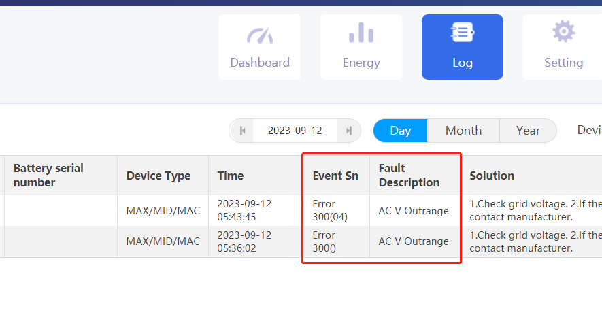This screenshot has width=602, height=334.
Task: Switch to Day view
Action: 401,131
